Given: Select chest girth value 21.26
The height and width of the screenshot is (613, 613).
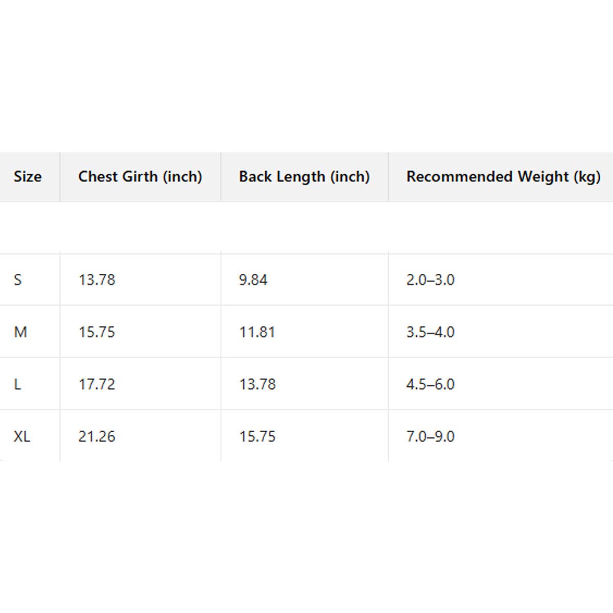Looking at the screenshot, I should point(97,437).
